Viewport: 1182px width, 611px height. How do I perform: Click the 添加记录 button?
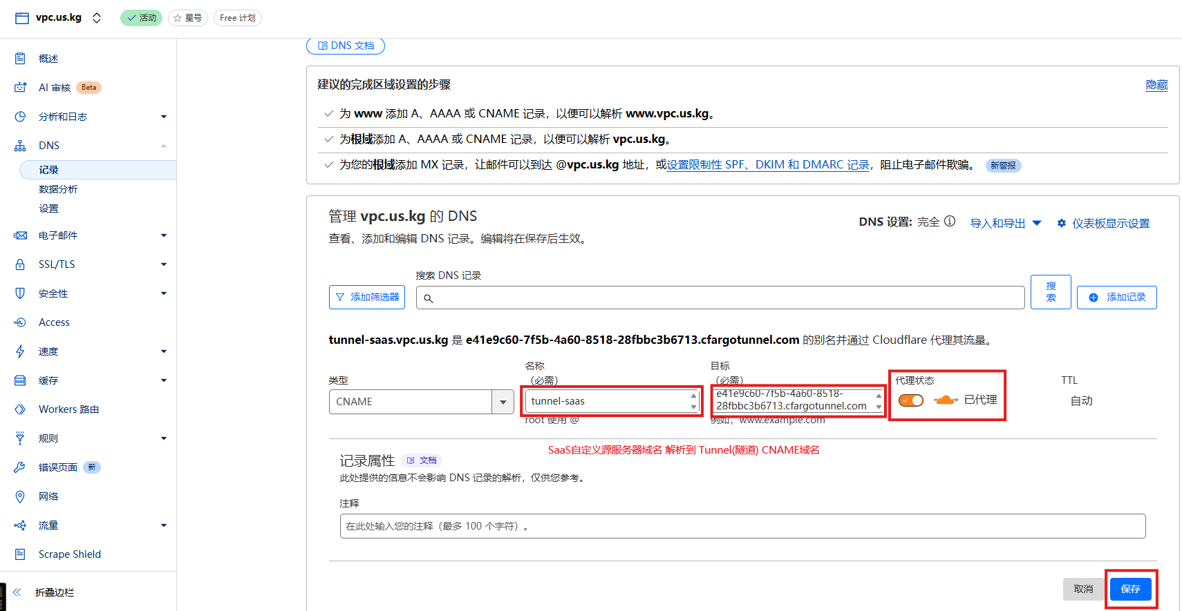pos(1117,298)
